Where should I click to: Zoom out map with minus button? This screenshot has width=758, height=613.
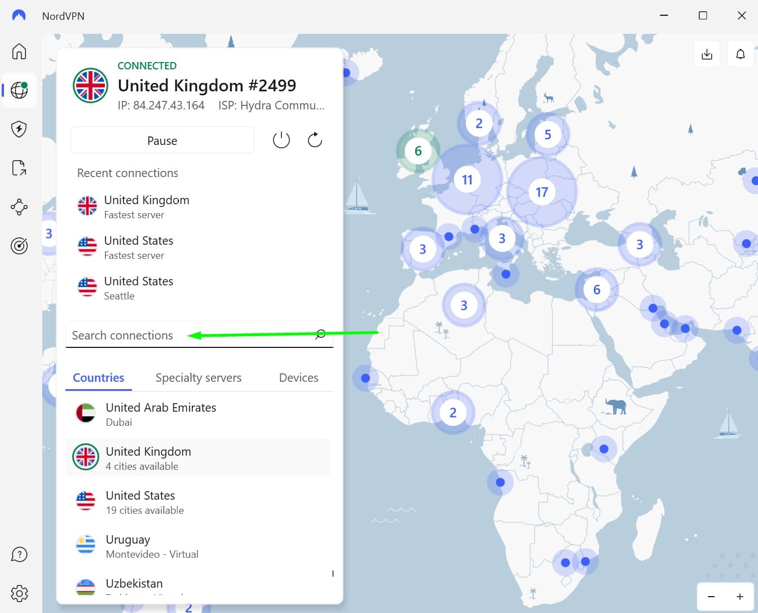click(711, 597)
